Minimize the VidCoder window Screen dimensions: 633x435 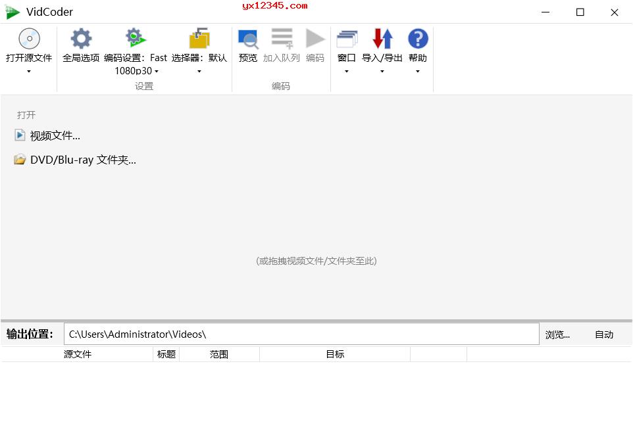[x=545, y=12]
